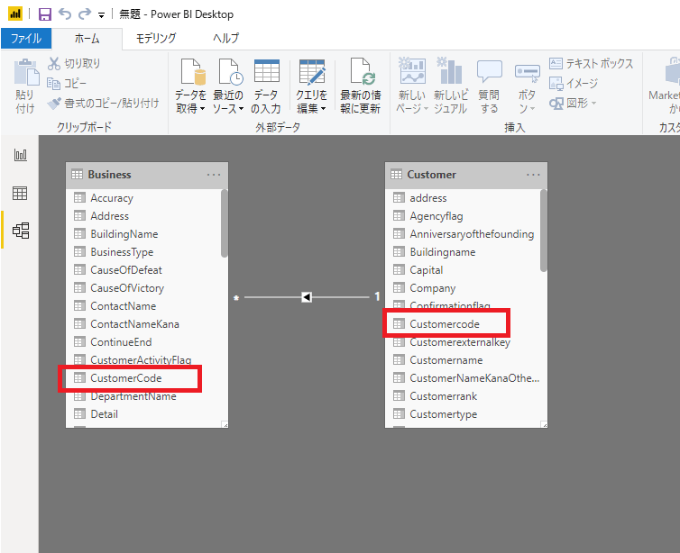Image resolution: width=680 pixels, height=553 pixels.
Task: Click the Marketplace custom visuals button
Action: (x=664, y=86)
